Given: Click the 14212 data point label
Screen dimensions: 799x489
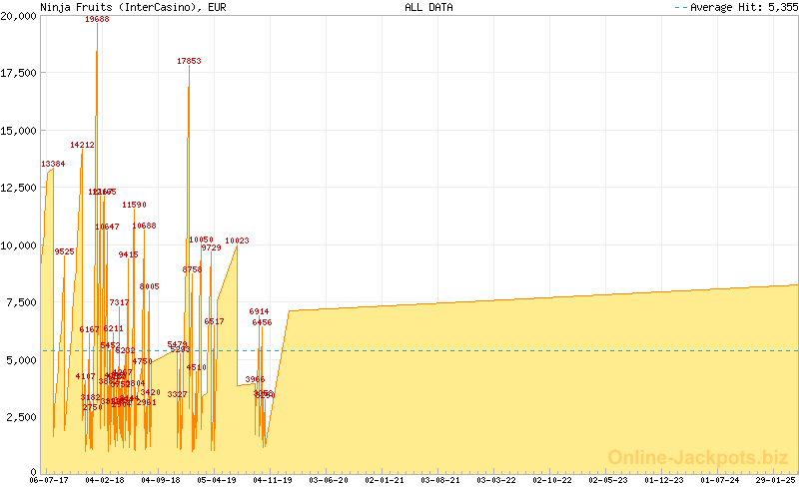Looking at the screenshot, I should click(x=82, y=145).
